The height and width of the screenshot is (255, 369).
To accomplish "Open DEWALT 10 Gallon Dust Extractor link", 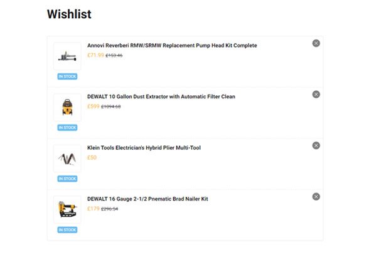I will click(161, 96).
